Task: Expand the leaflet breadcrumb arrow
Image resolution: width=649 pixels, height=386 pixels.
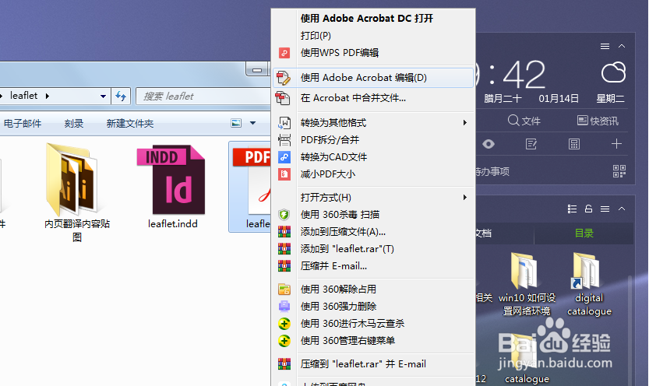Action: pyautogui.click(x=48, y=96)
